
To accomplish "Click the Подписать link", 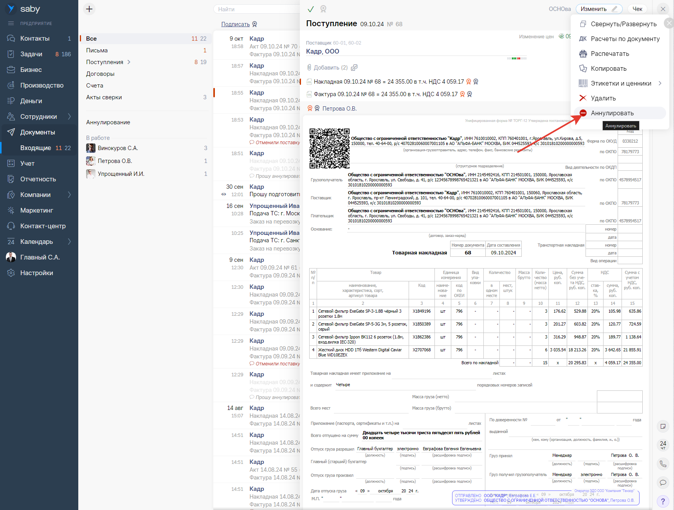I will point(235,24).
